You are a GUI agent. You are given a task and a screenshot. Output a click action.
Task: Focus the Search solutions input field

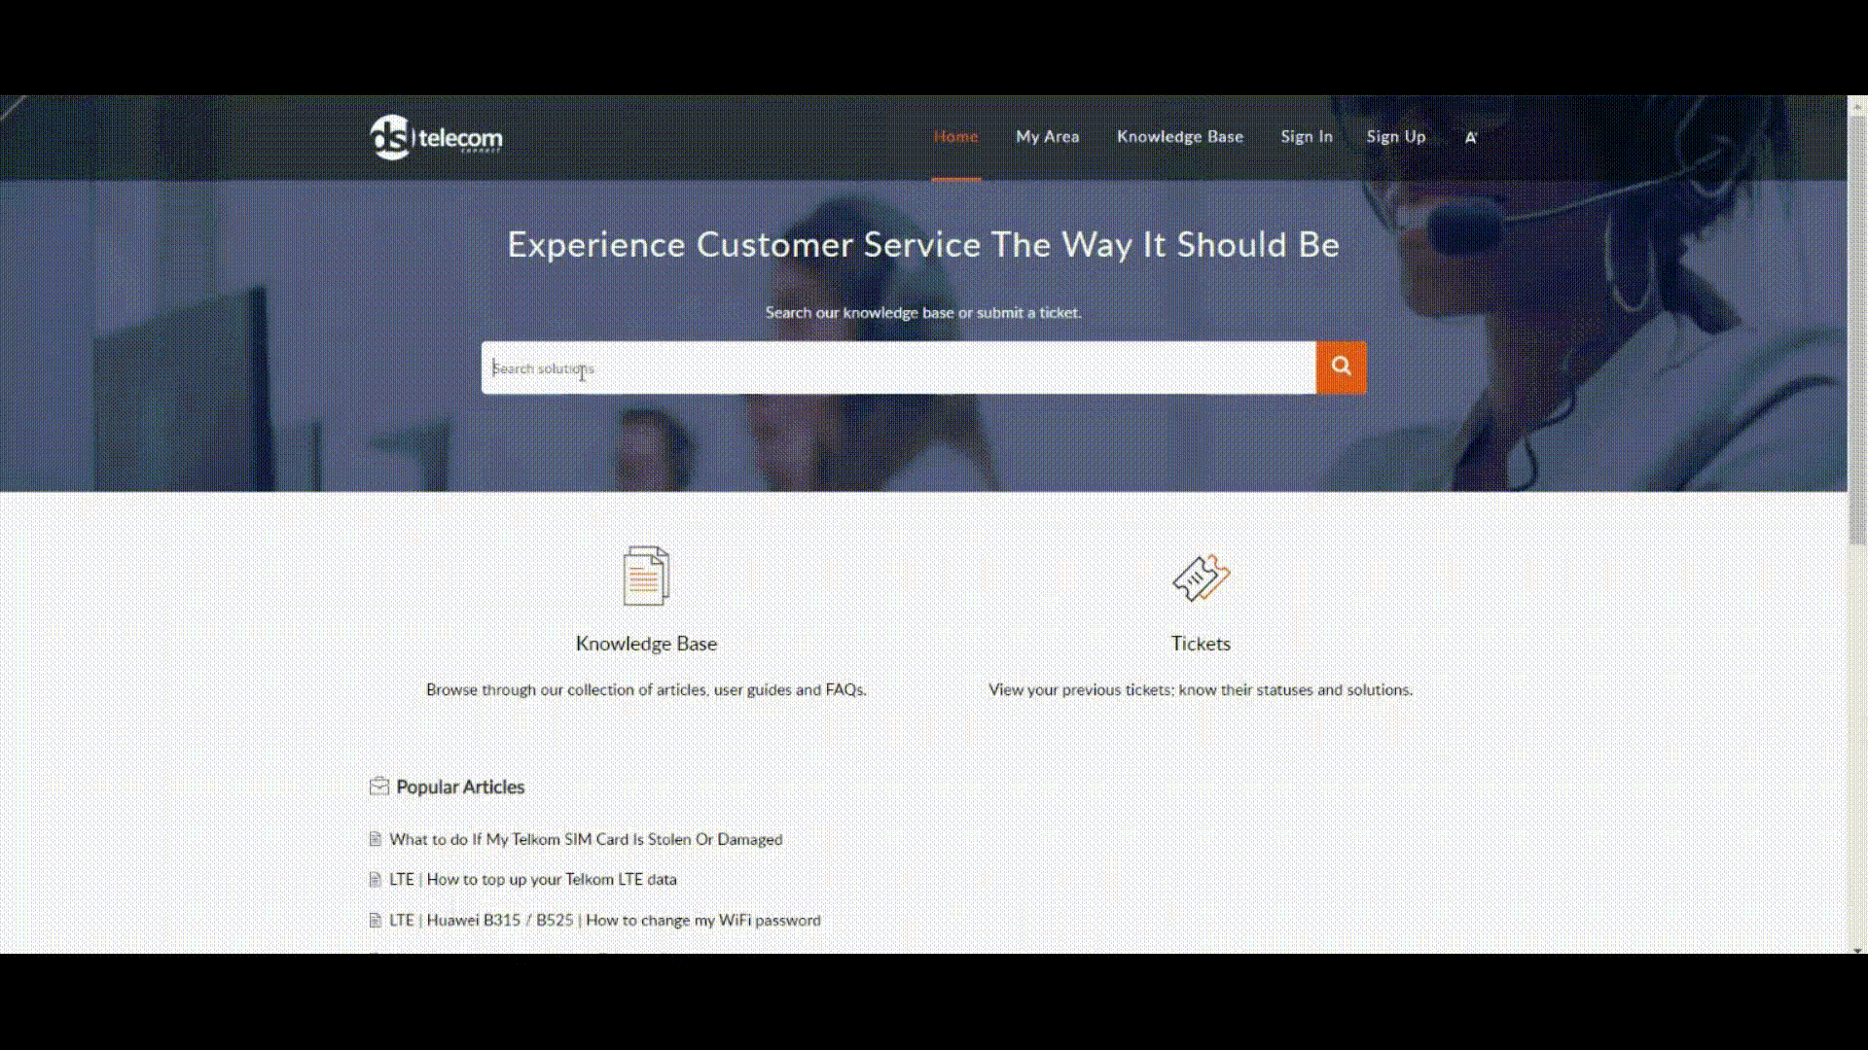click(898, 367)
